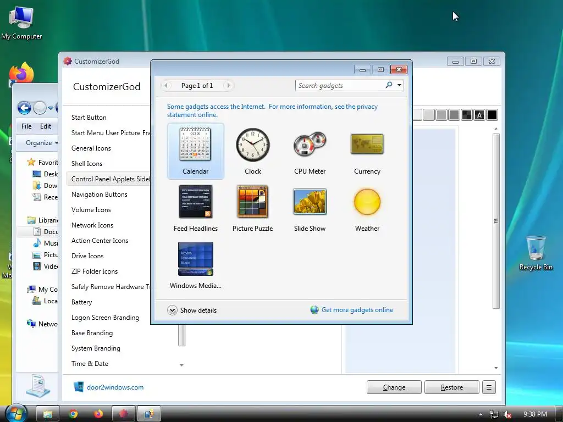The image size is (563, 422).
Task: Select the Weather gadget
Action: click(x=367, y=208)
